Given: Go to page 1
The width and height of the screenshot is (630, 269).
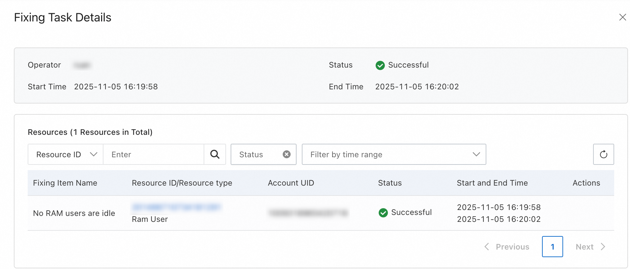Looking at the screenshot, I should click(552, 247).
